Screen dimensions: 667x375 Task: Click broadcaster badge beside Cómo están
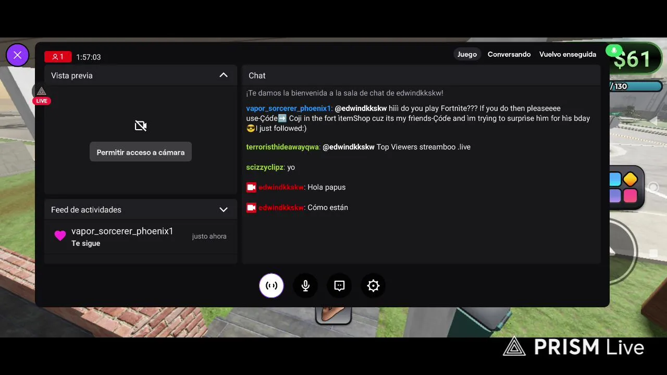coord(251,207)
